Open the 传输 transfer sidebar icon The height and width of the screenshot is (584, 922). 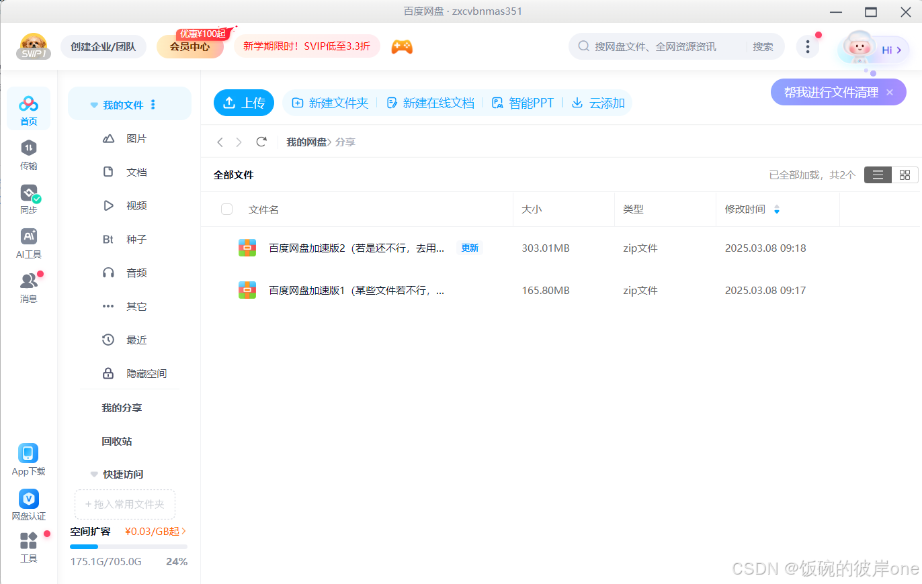[x=28, y=155]
